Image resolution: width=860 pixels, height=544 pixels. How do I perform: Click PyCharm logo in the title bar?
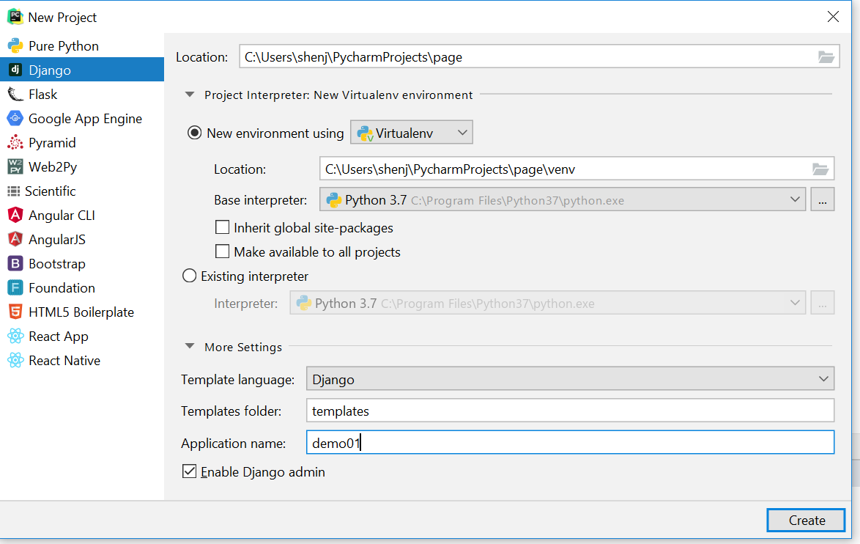coord(15,16)
